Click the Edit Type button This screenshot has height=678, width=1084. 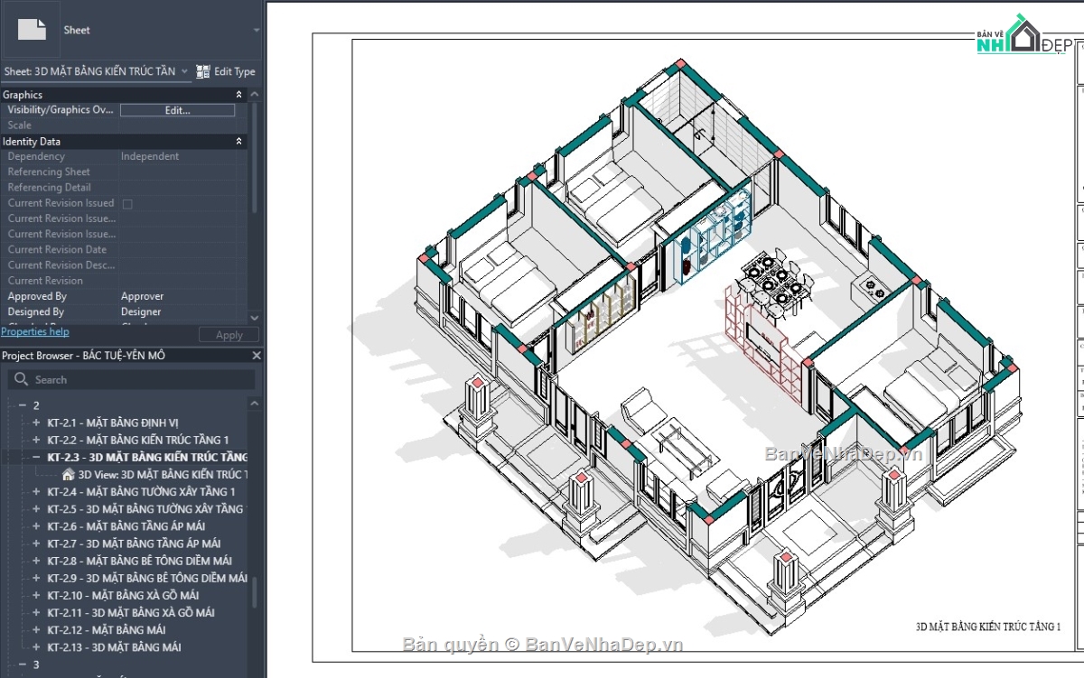[x=226, y=71]
